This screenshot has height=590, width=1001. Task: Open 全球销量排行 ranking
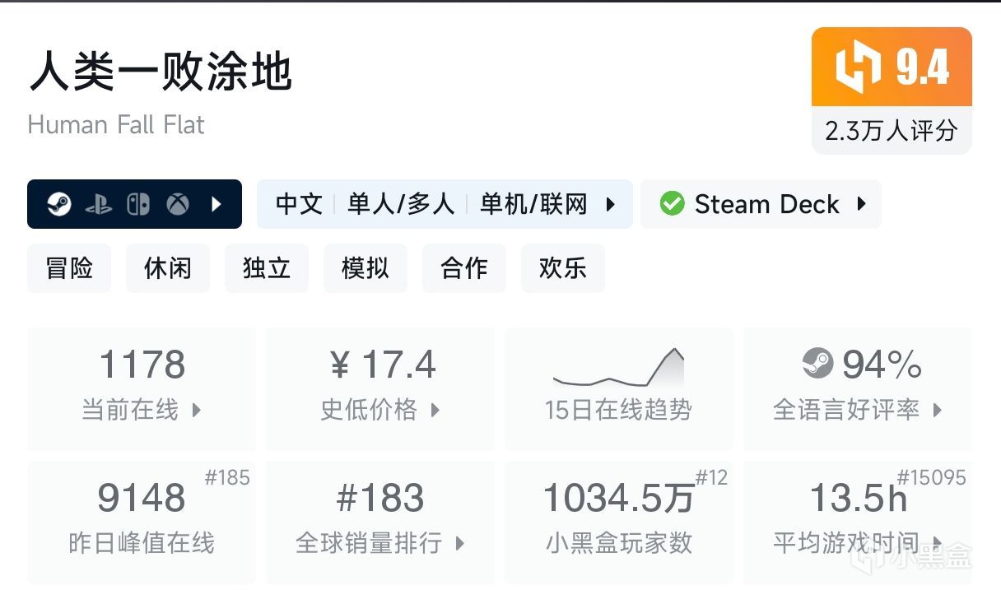pyautogui.click(x=380, y=522)
